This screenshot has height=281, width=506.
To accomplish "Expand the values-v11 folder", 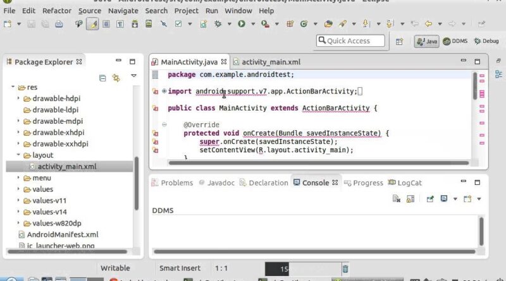I will [x=18, y=200].
